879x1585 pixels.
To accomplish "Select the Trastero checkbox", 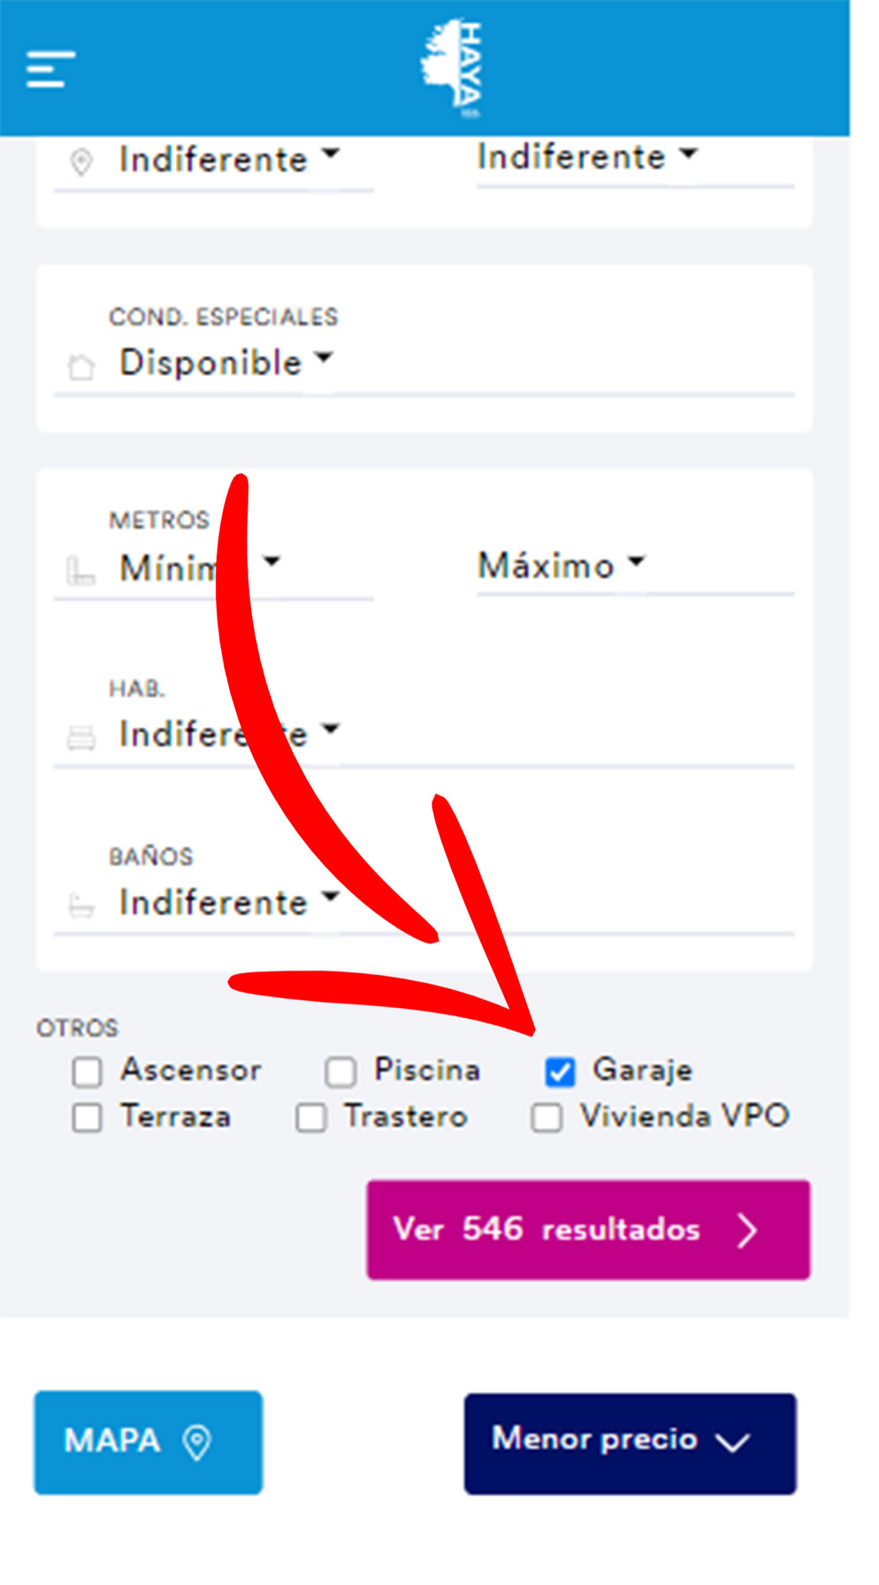I will coord(311,1118).
